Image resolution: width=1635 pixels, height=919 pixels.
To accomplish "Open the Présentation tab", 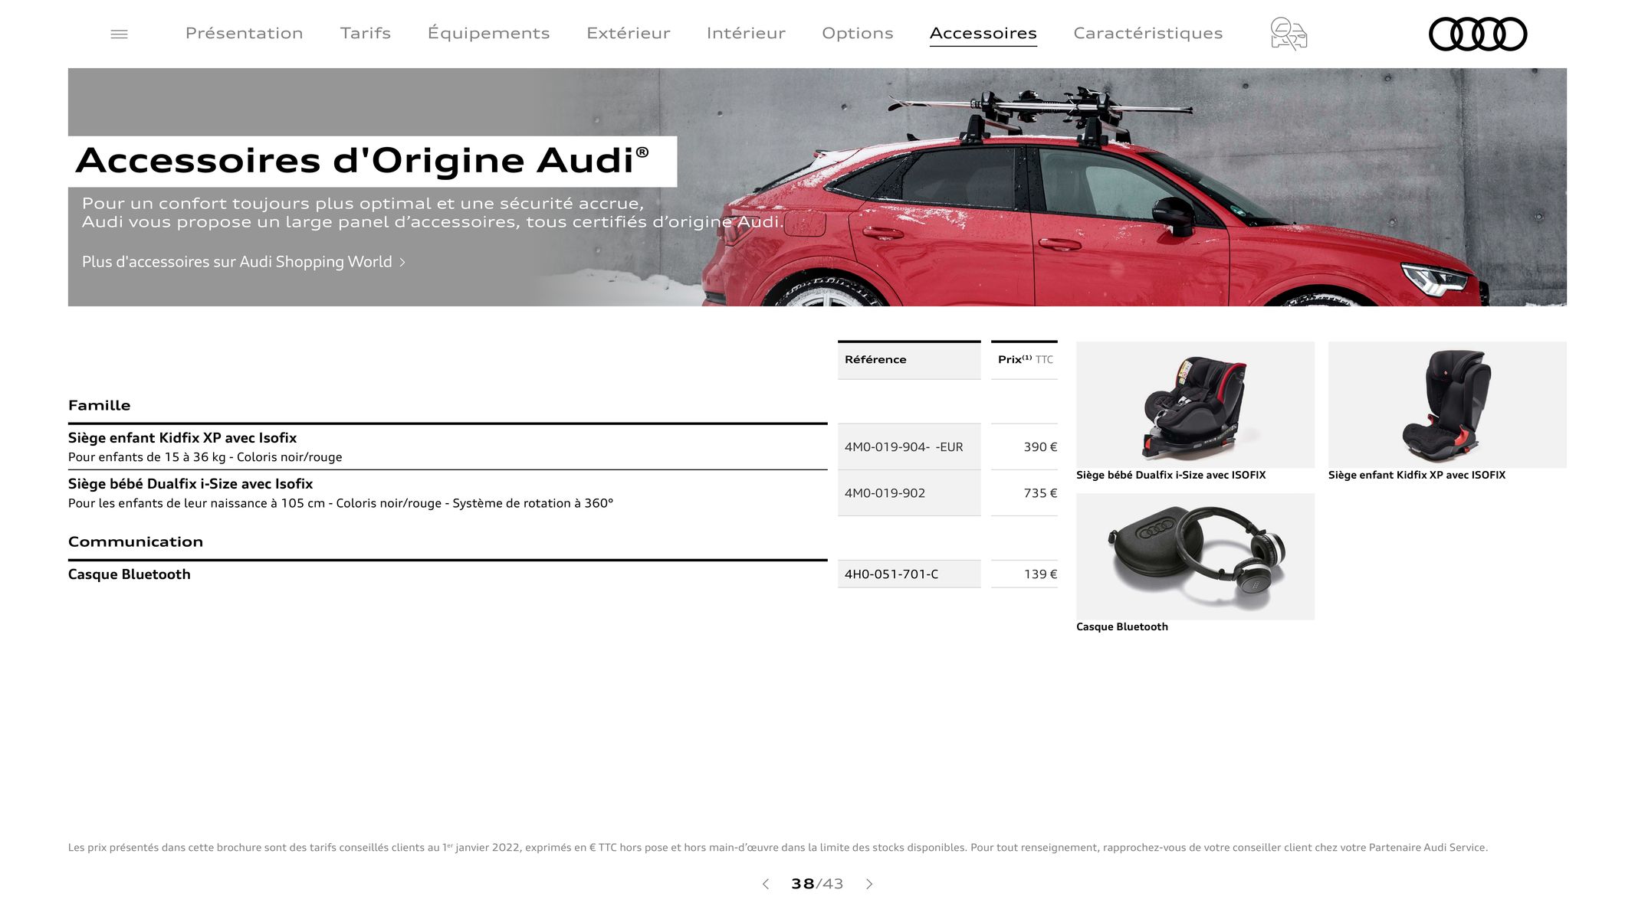I will coord(245,33).
